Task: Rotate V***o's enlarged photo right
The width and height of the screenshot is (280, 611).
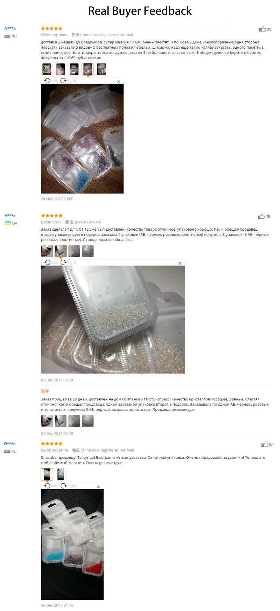Action: click(x=68, y=262)
